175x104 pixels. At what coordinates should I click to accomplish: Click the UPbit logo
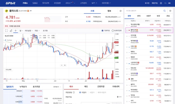11,3
